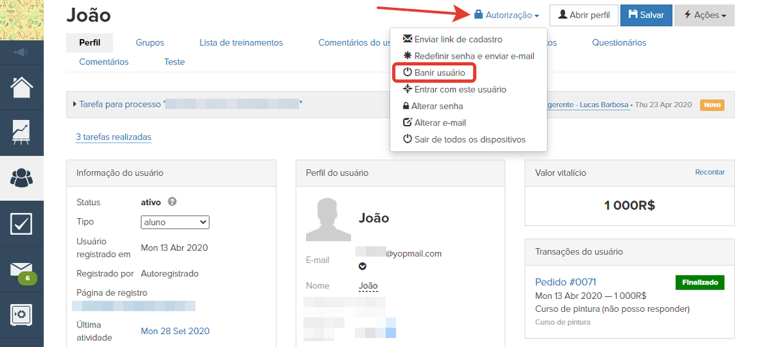Viewport: 783px width, 347px height.
Task: Open the home icon in sidebar
Action: (x=22, y=87)
